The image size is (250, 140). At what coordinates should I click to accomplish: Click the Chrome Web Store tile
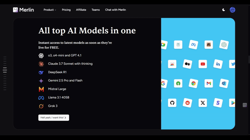(172, 64)
